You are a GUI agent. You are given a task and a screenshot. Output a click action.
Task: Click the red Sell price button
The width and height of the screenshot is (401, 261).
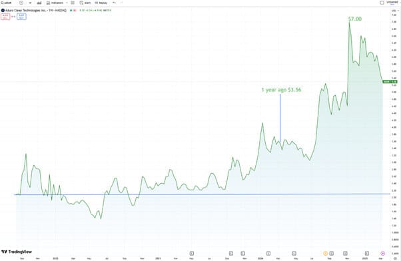(x=5, y=17)
